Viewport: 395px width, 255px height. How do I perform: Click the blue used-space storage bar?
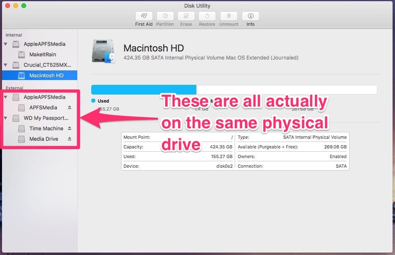click(144, 90)
